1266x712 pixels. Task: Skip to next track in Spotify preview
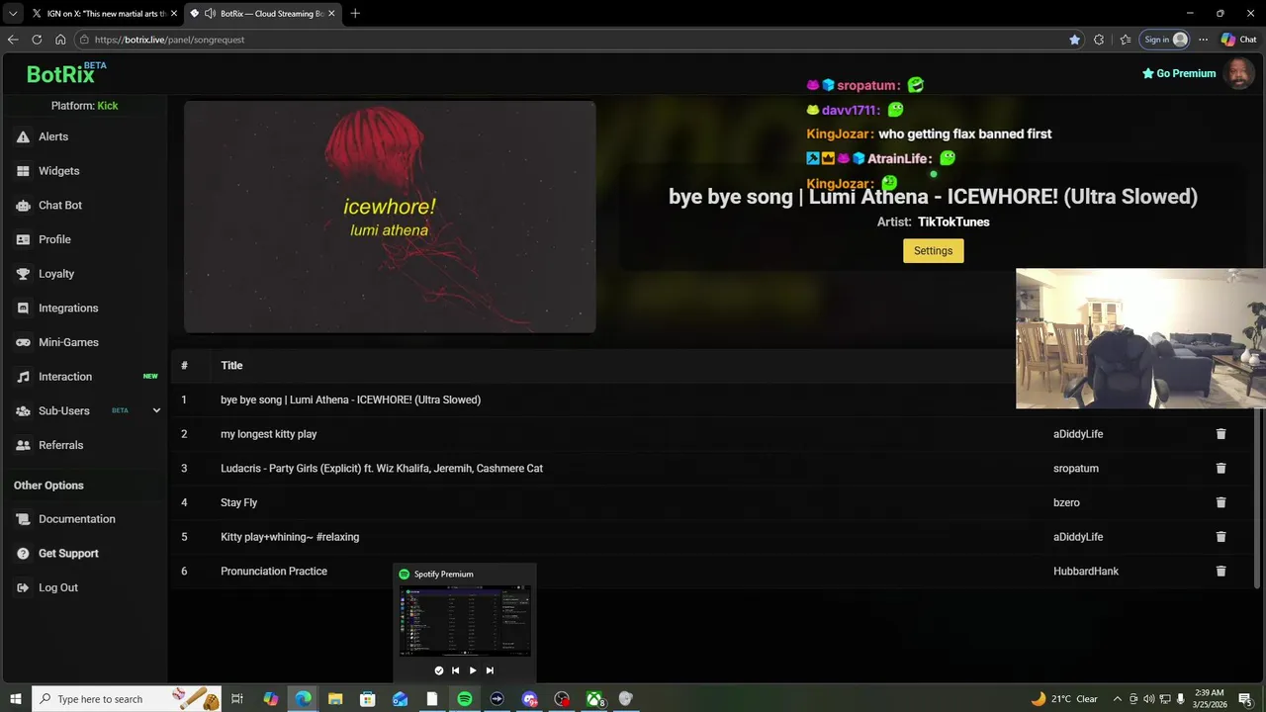pos(490,670)
